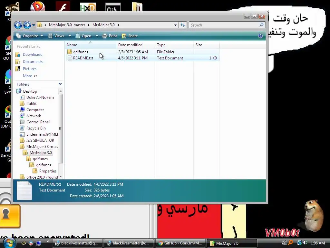Click MrsMajor 3.0 breadcrumb segment
Screen dimensions: 330x248
click(x=103, y=25)
